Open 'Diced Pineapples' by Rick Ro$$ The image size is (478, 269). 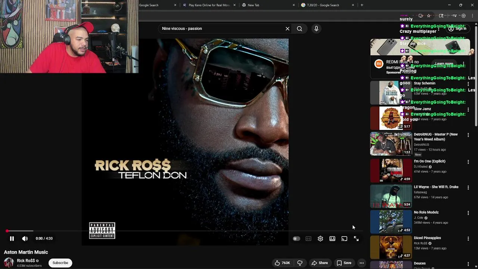pos(427,238)
